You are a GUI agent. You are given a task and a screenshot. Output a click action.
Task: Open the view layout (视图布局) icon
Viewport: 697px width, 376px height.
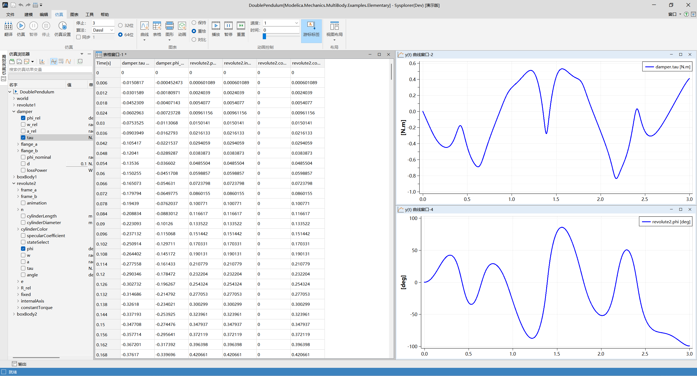(334, 26)
